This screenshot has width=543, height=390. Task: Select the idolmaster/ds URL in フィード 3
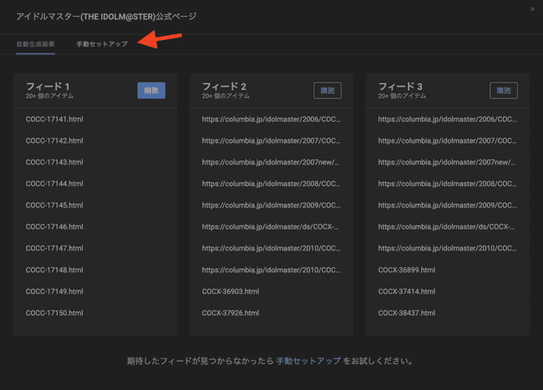447,227
